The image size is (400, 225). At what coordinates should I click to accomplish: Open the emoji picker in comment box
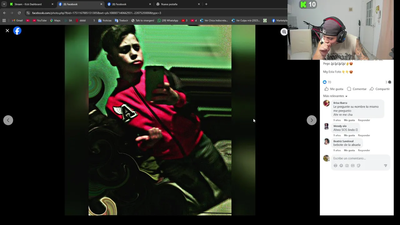[x=341, y=166]
